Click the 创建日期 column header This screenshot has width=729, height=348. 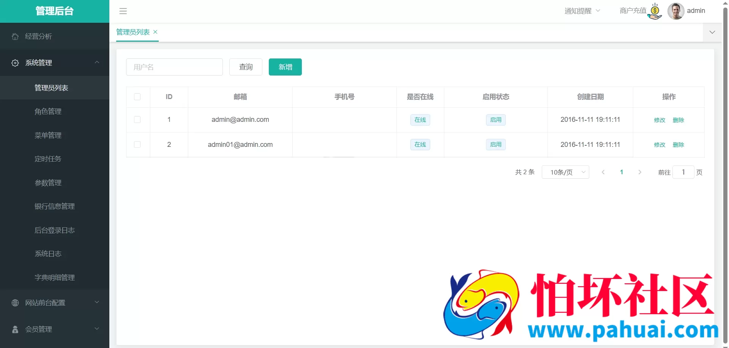(x=590, y=97)
